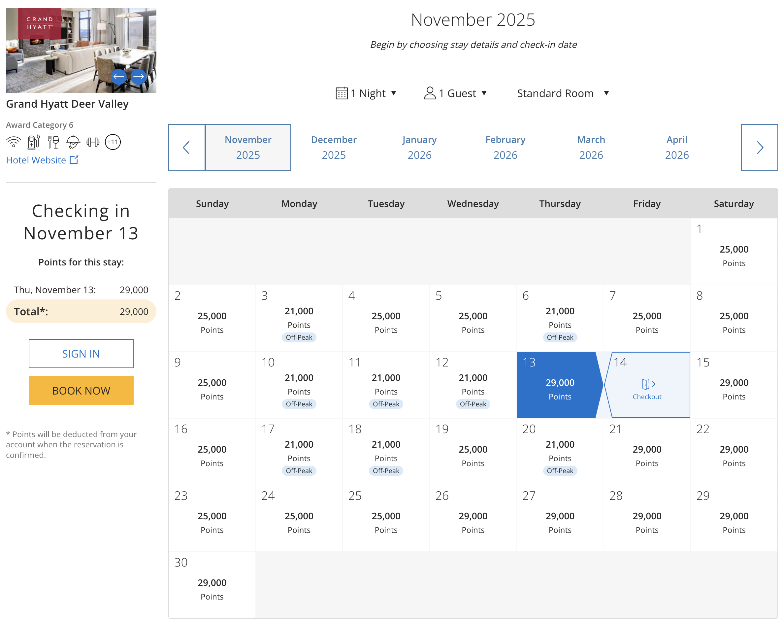Screen dimensions: 784x622
Task: Click the SIGN IN button
Action: tap(81, 354)
